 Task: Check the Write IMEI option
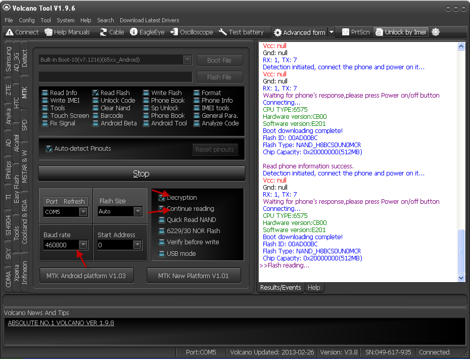click(x=45, y=100)
